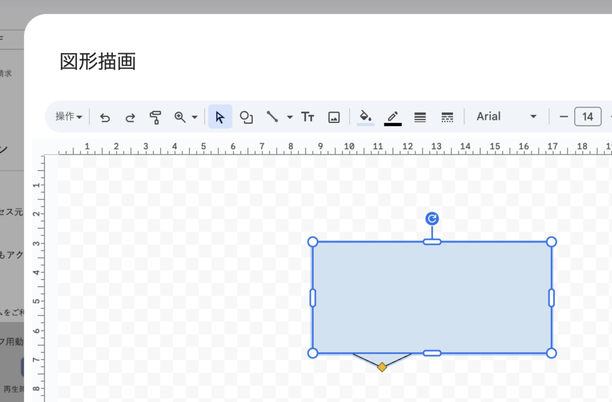
Task: Click the Redo arrow icon
Action: (x=130, y=117)
